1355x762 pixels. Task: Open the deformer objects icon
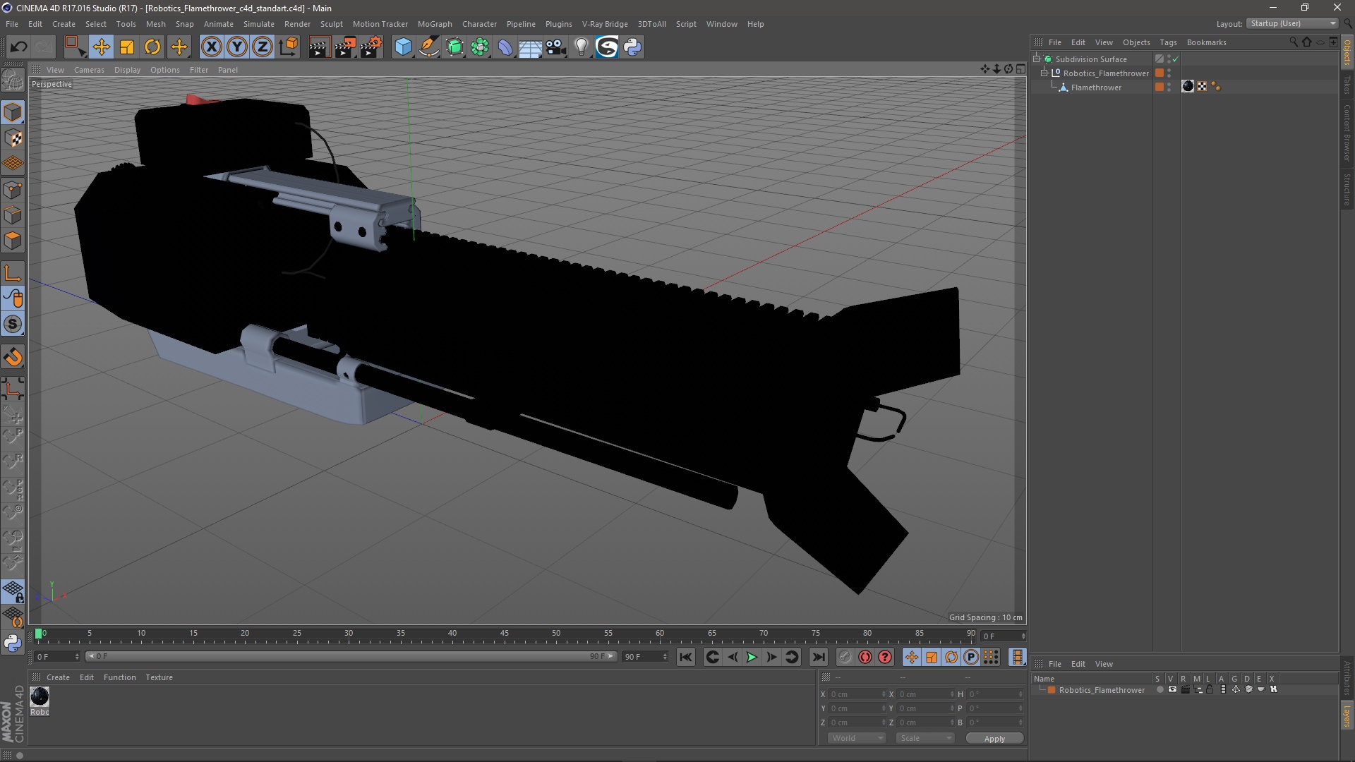505,47
